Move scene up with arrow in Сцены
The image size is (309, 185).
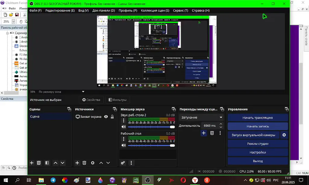click(56, 163)
